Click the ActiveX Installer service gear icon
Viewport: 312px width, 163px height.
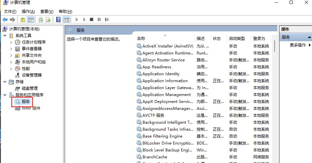tap(139, 46)
